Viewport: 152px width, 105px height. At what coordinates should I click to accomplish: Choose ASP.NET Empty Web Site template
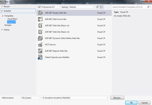(x=74, y=13)
